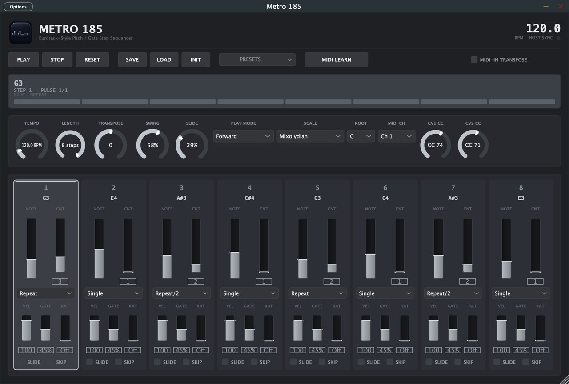Click the Transpose knob
The height and width of the screenshot is (384, 569).
(111, 145)
